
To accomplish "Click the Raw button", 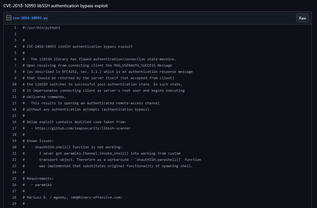I will (x=302, y=18).
